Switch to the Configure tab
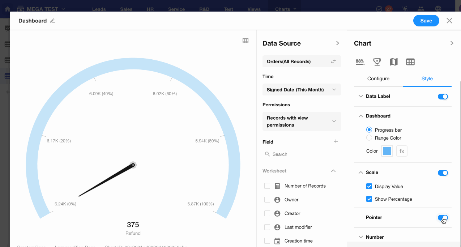 coord(378,78)
